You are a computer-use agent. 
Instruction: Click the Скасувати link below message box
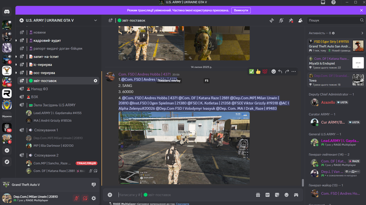coord(182,204)
